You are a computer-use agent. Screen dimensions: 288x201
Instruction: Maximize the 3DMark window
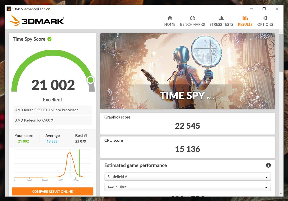coord(264,9)
